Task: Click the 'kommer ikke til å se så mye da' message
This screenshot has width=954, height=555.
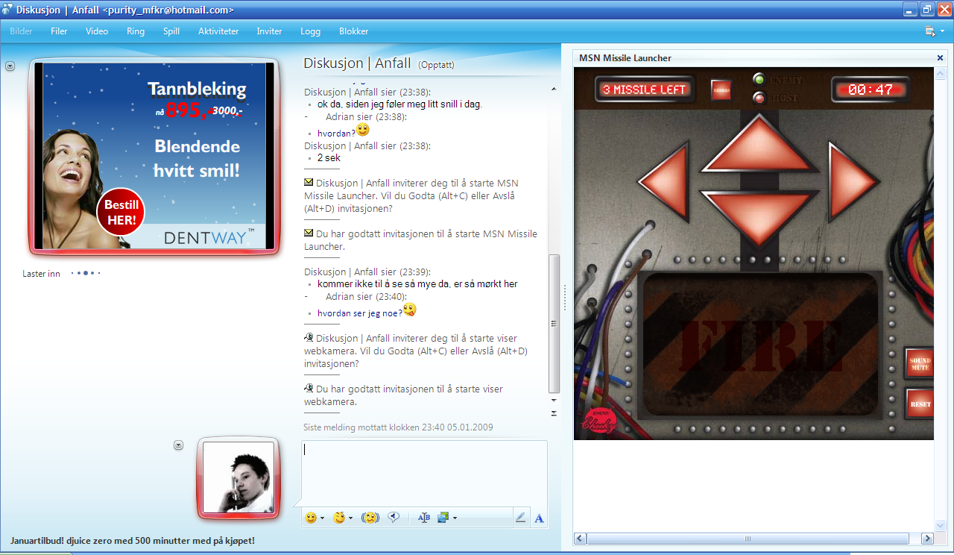Action: coord(417,283)
